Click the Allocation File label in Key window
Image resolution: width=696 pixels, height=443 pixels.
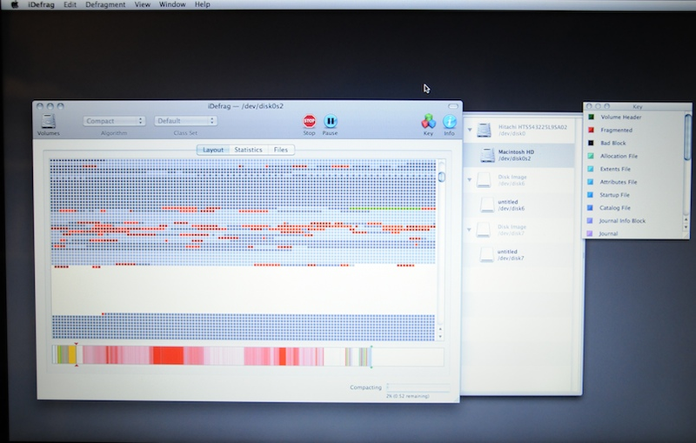(x=619, y=156)
